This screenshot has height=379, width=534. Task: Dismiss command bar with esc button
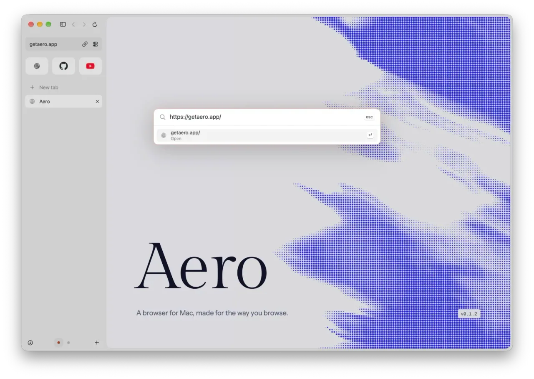[x=369, y=117]
